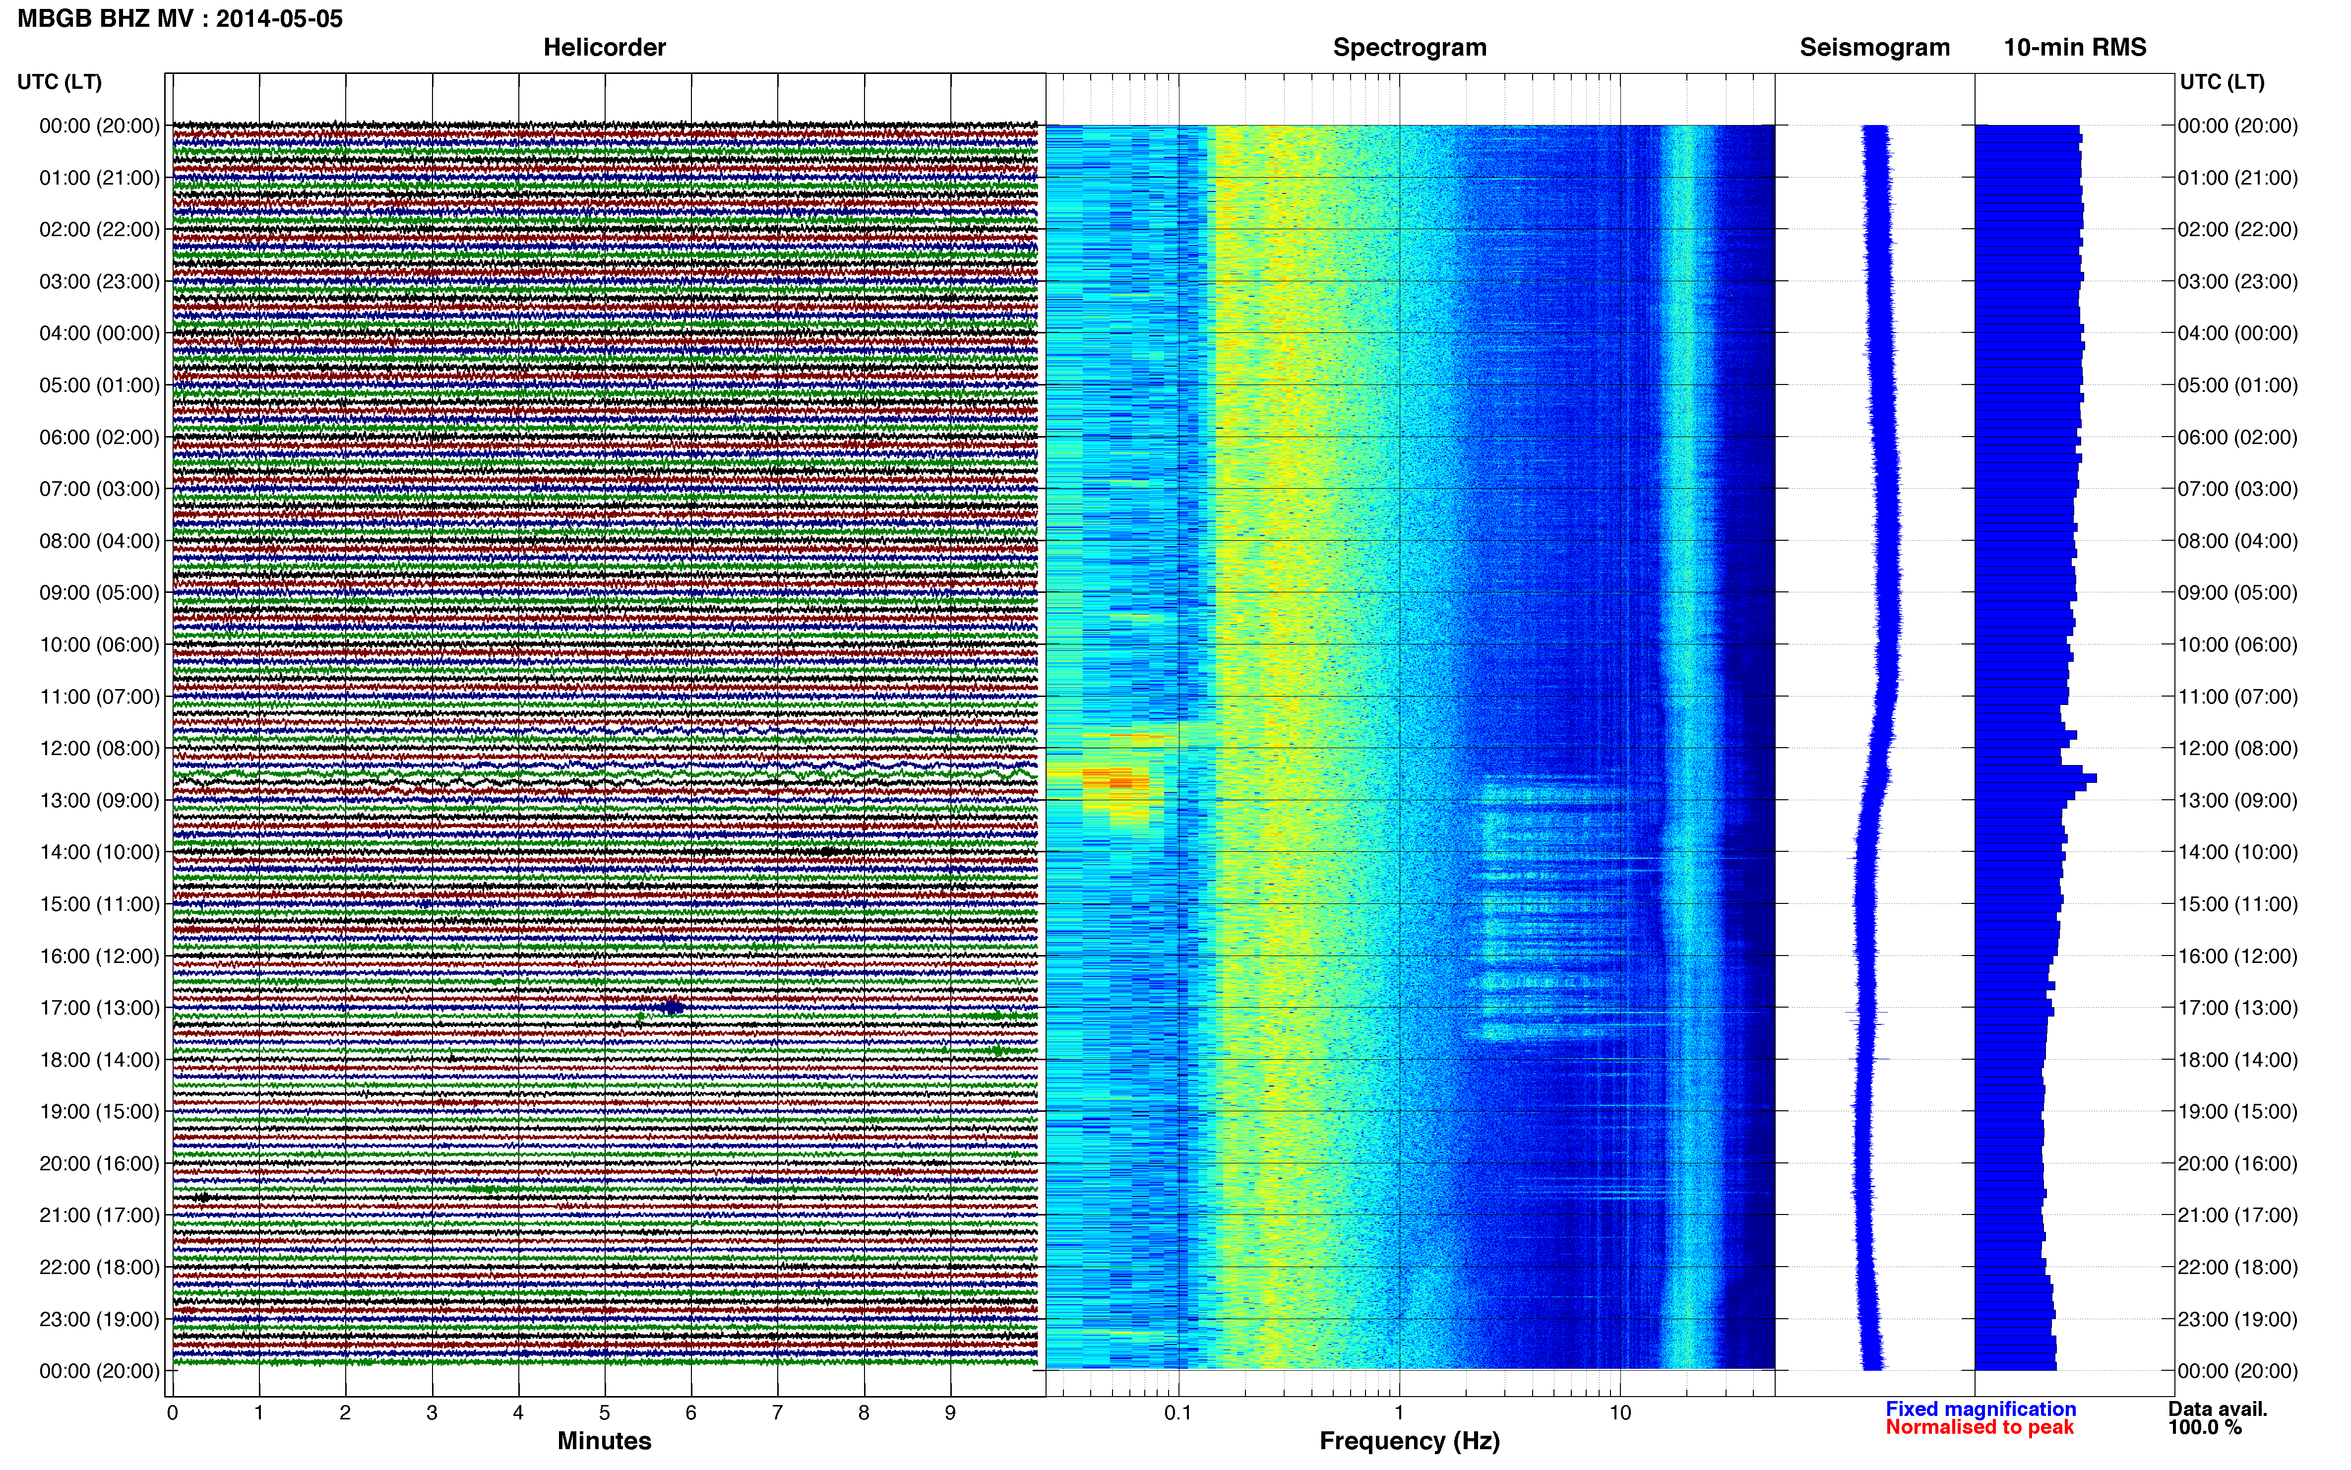Select the left '04:00 (00:00)' time label

coord(99,333)
